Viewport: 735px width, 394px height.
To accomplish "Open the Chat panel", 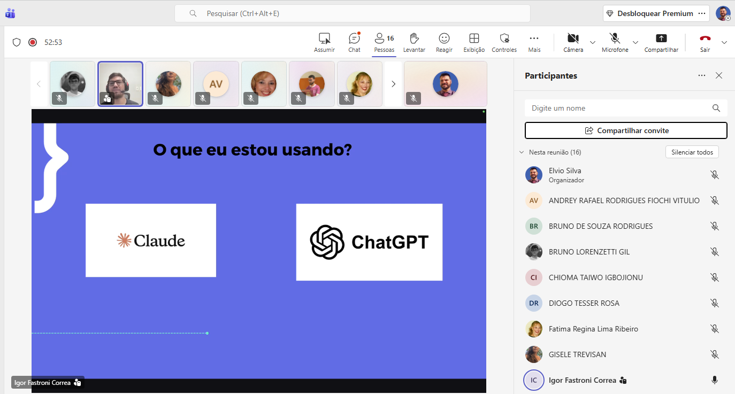I will pyautogui.click(x=354, y=42).
